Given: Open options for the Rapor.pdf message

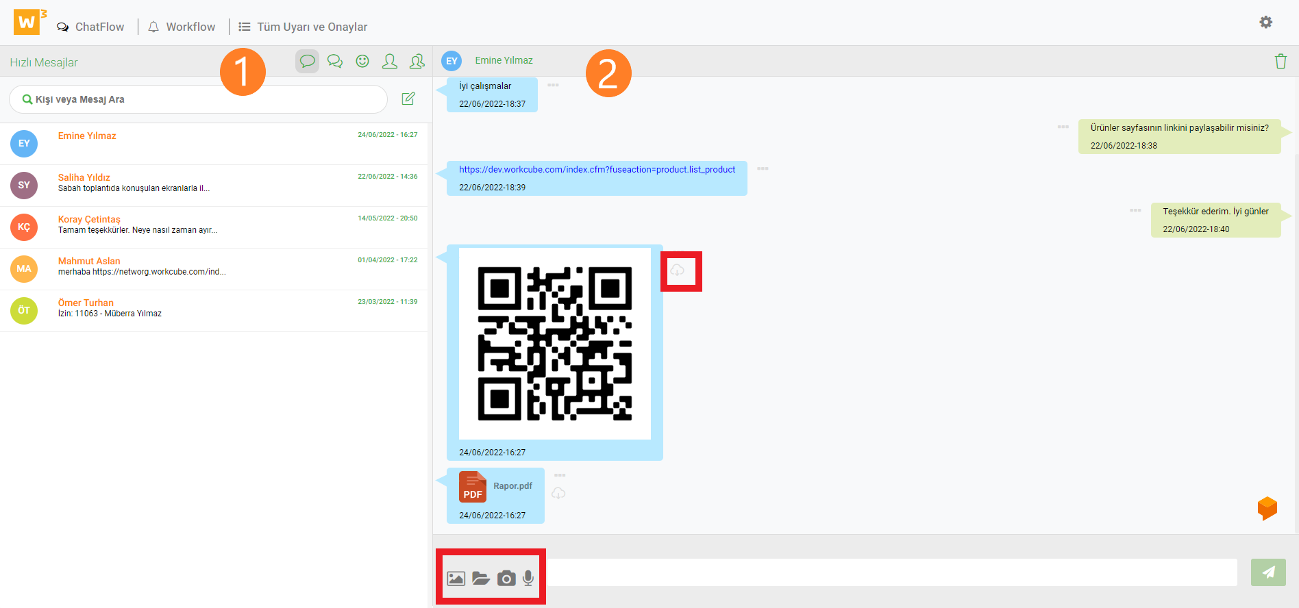Looking at the screenshot, I should (x=560, y=475).
